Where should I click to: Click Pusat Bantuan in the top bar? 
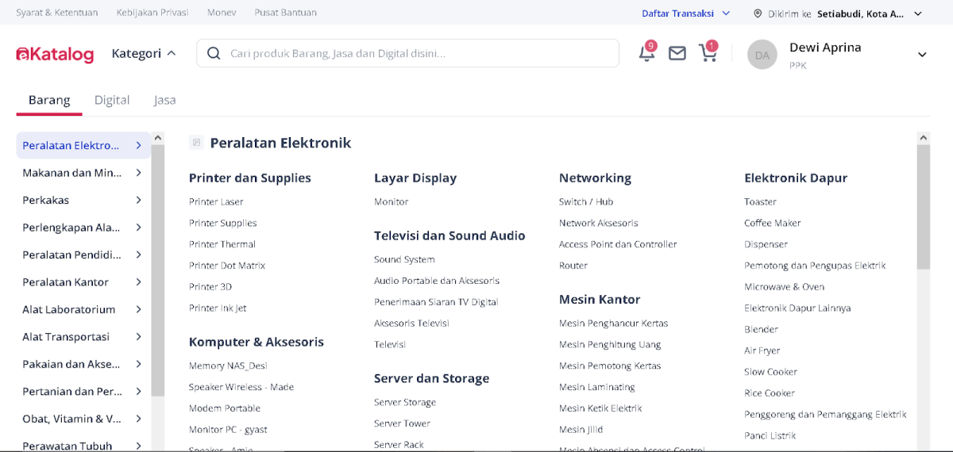(x=285, y=13)
